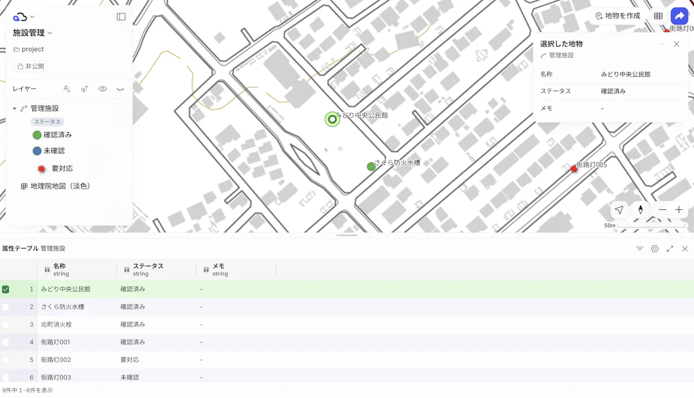The image size is (694, 398).
Task: Open attribute table filter icon
Action: pos(639,248)
